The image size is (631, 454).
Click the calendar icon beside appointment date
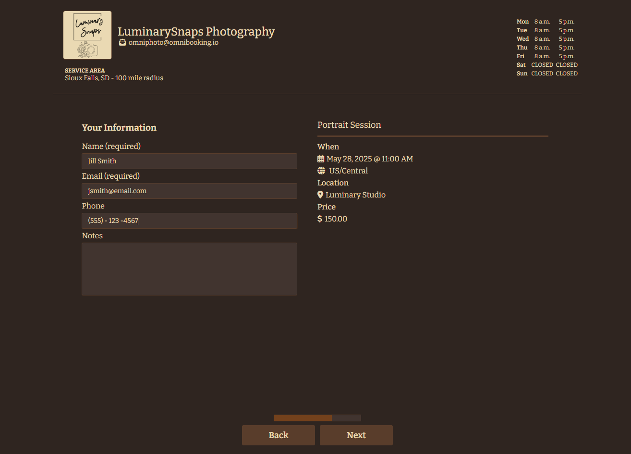click(x=321, y=159)
